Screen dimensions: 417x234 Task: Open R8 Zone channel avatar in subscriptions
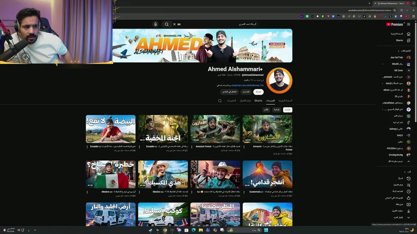pos(409,71)
